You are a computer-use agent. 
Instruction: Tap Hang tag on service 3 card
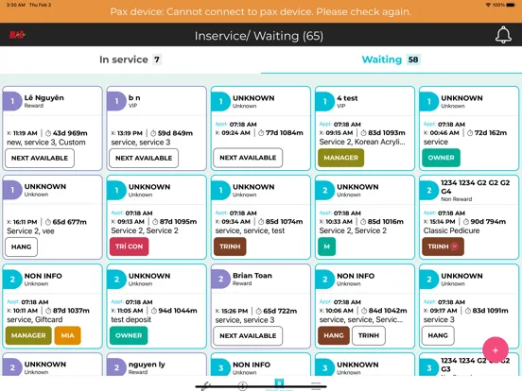(438, 335)
